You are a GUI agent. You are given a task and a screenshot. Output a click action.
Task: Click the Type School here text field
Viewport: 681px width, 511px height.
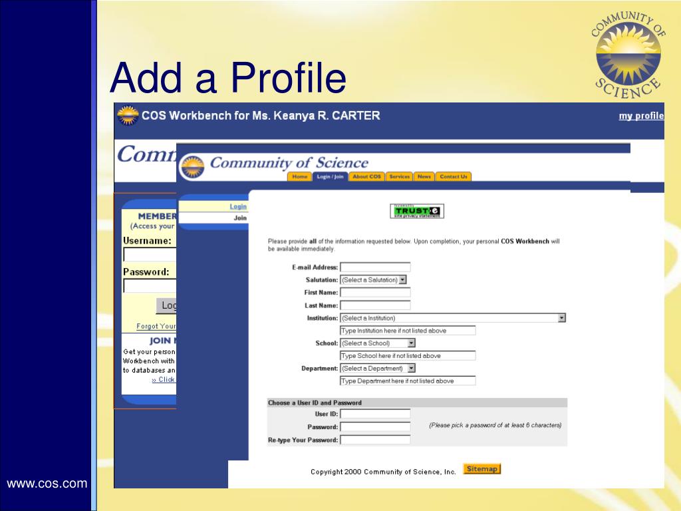coord(408,356)
